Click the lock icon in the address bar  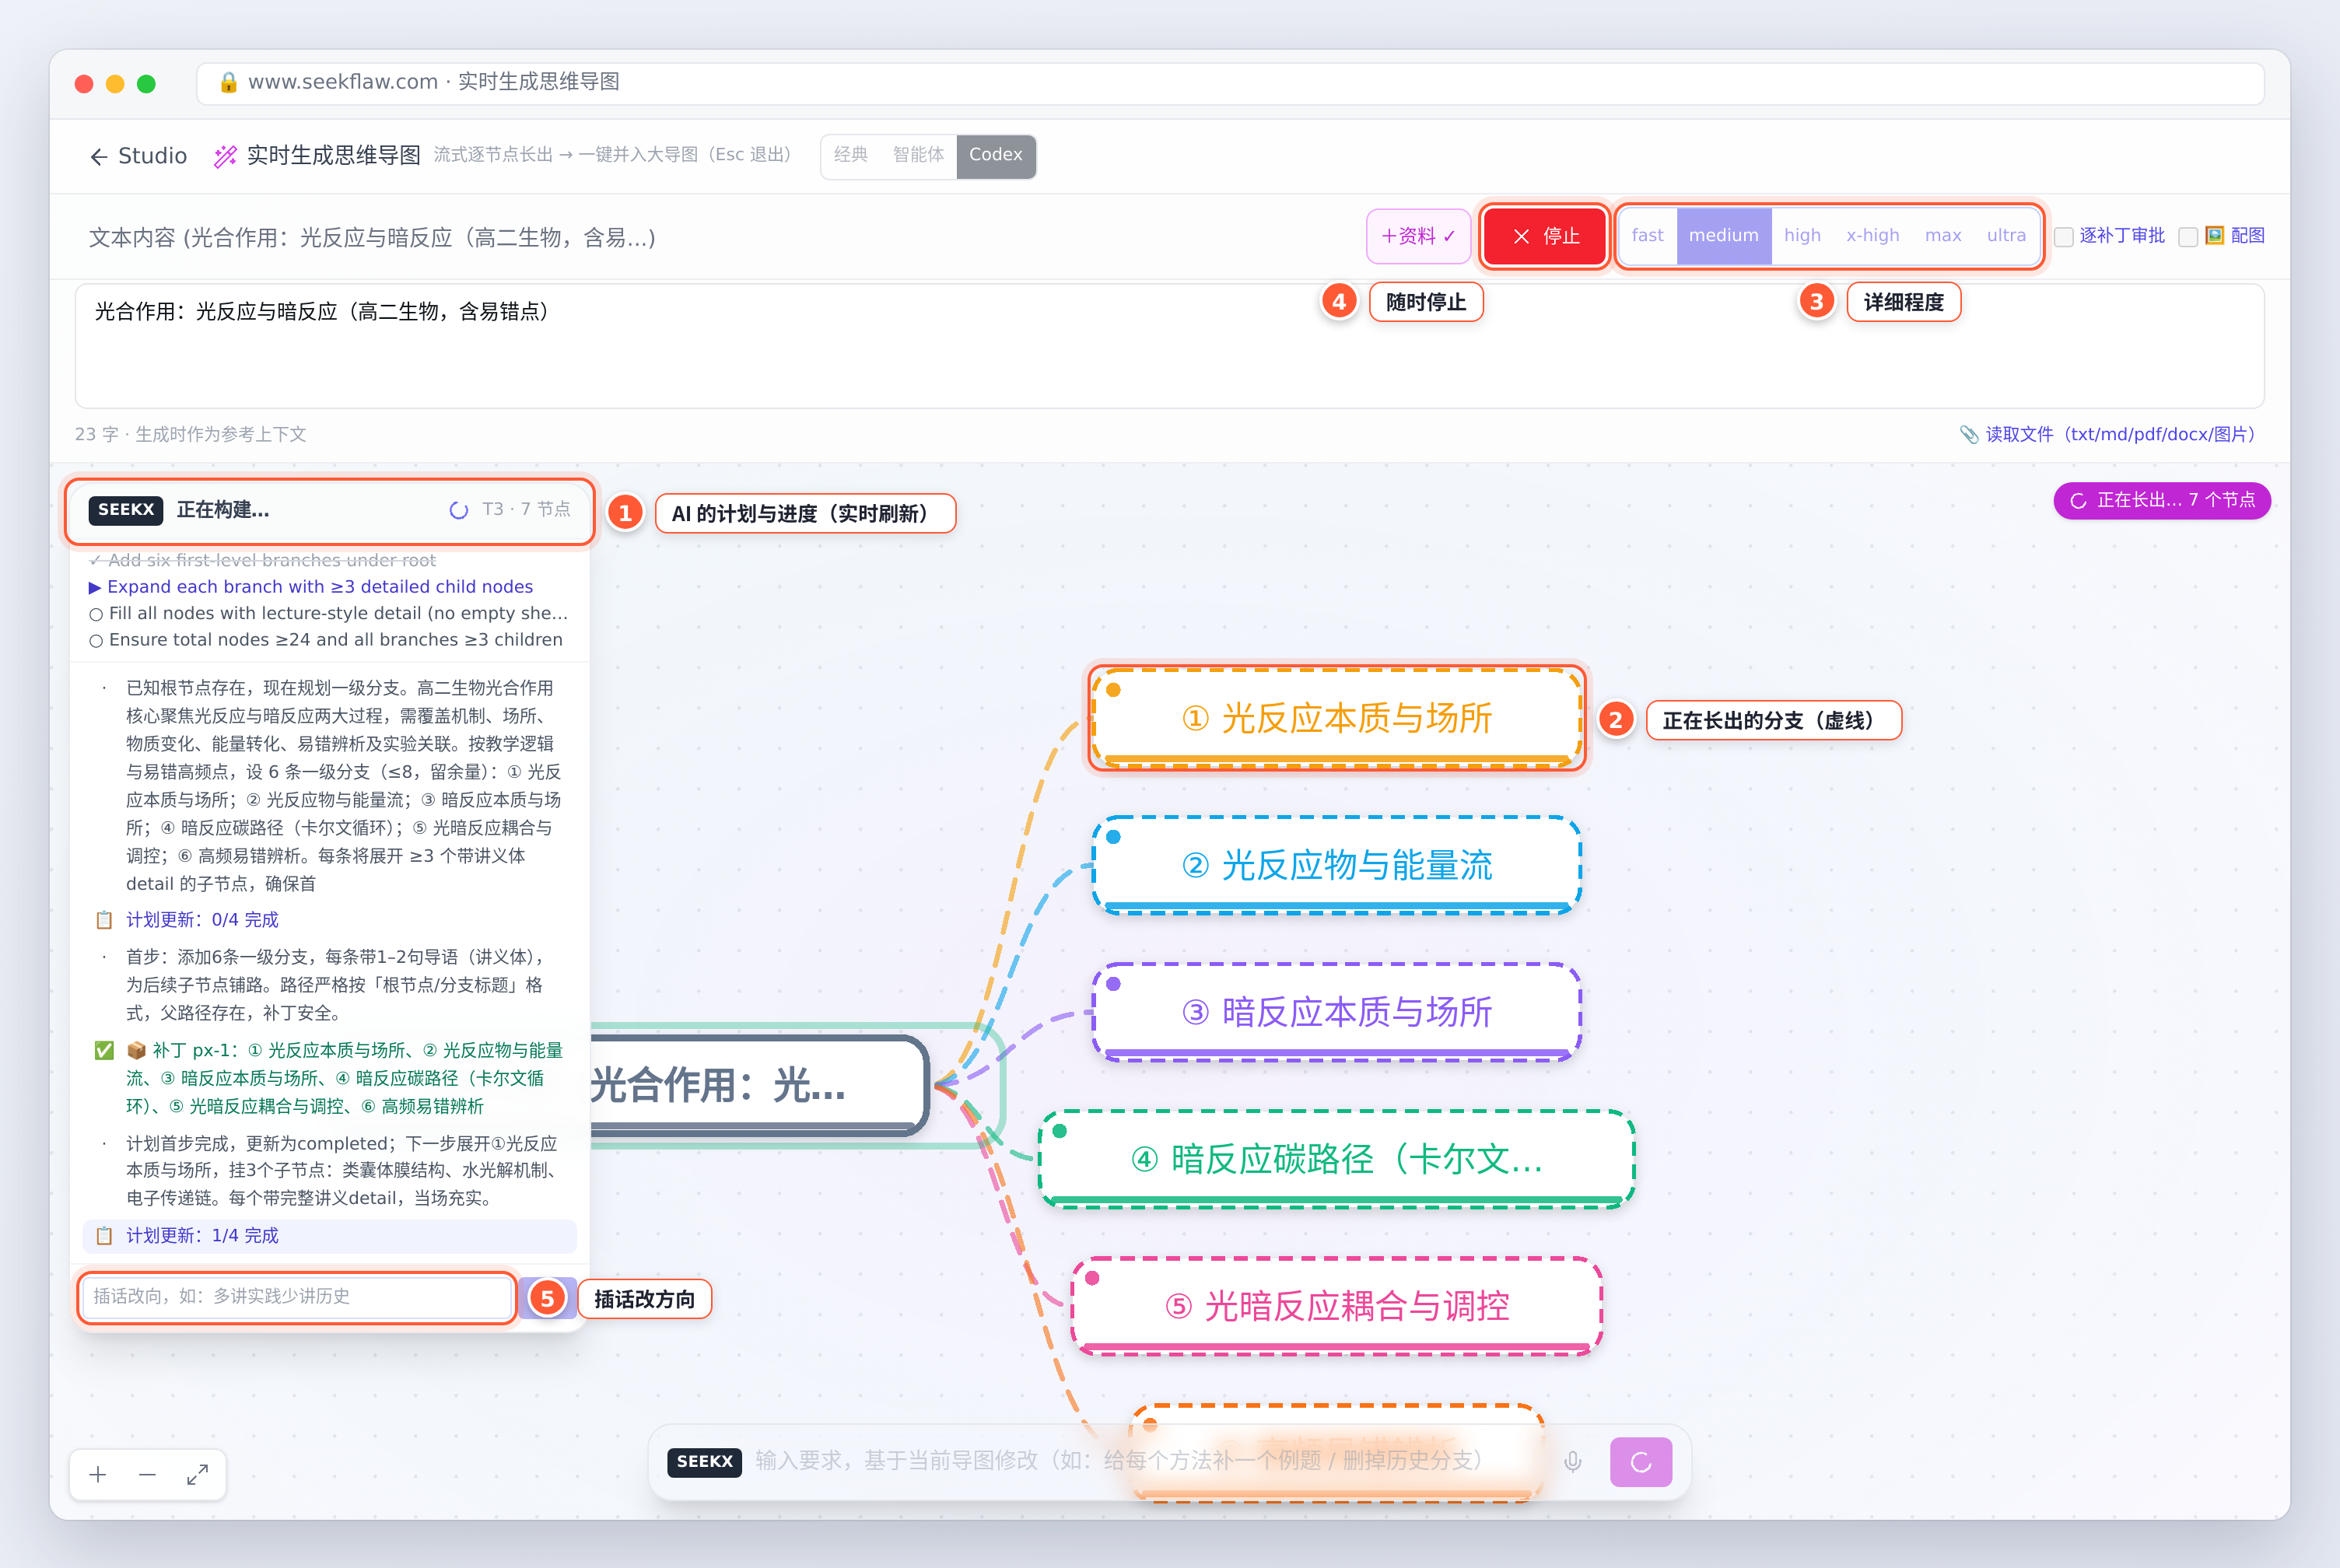coord(228,82)
